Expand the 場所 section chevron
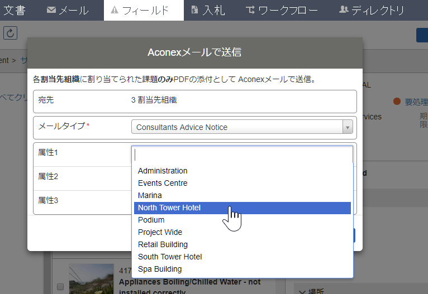This screenshot has height=294, width=428. coord(302,292)
